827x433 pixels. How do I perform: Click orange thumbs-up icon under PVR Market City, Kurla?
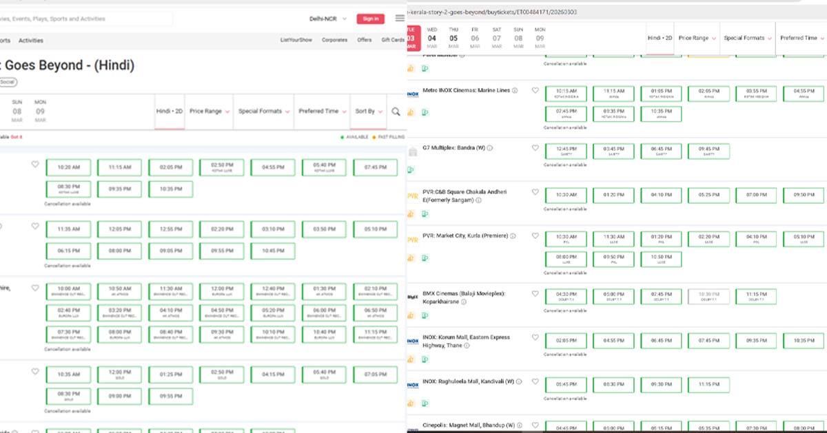point(410,258)
